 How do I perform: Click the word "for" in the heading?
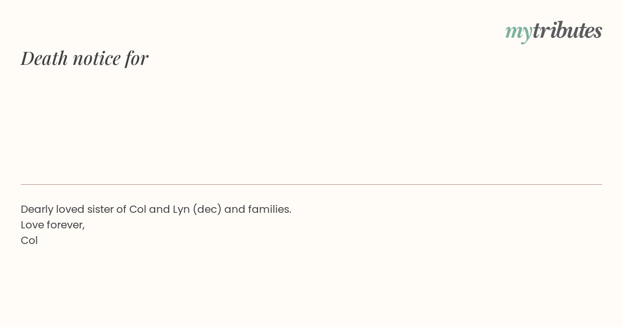tap(137, 59)
